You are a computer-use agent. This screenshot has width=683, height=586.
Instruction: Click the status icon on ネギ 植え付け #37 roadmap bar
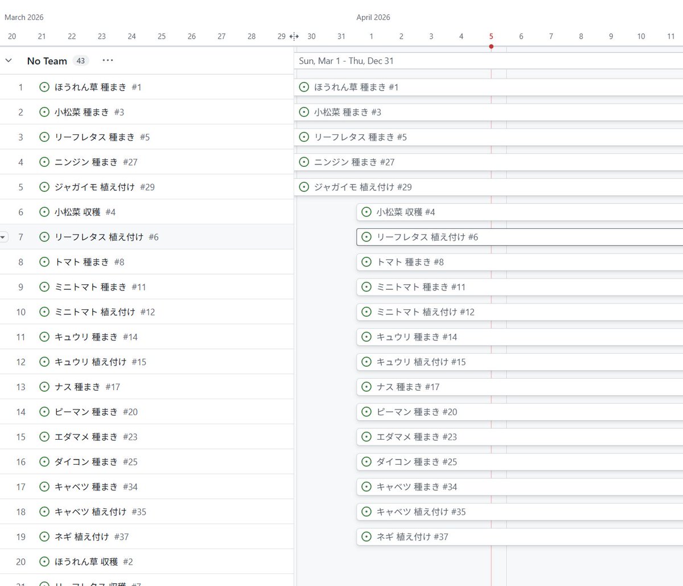[x=367, y=536]
